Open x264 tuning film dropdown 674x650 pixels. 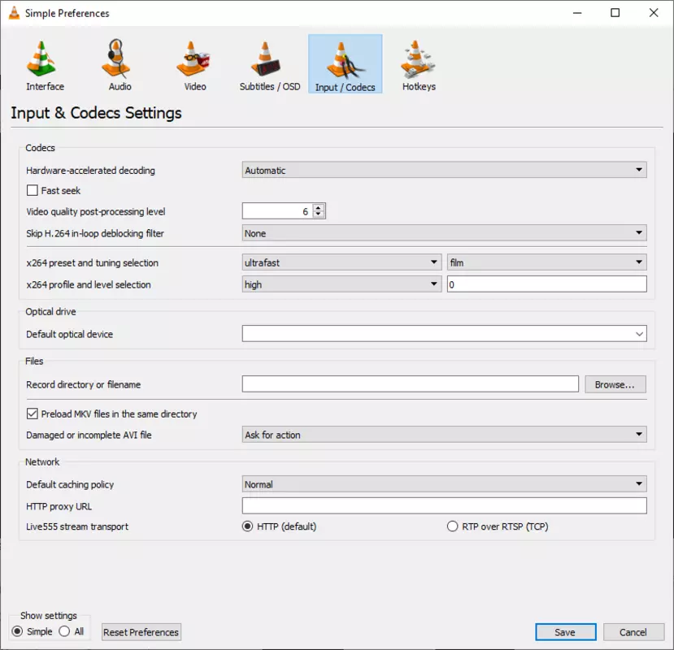tap(547, 262)
